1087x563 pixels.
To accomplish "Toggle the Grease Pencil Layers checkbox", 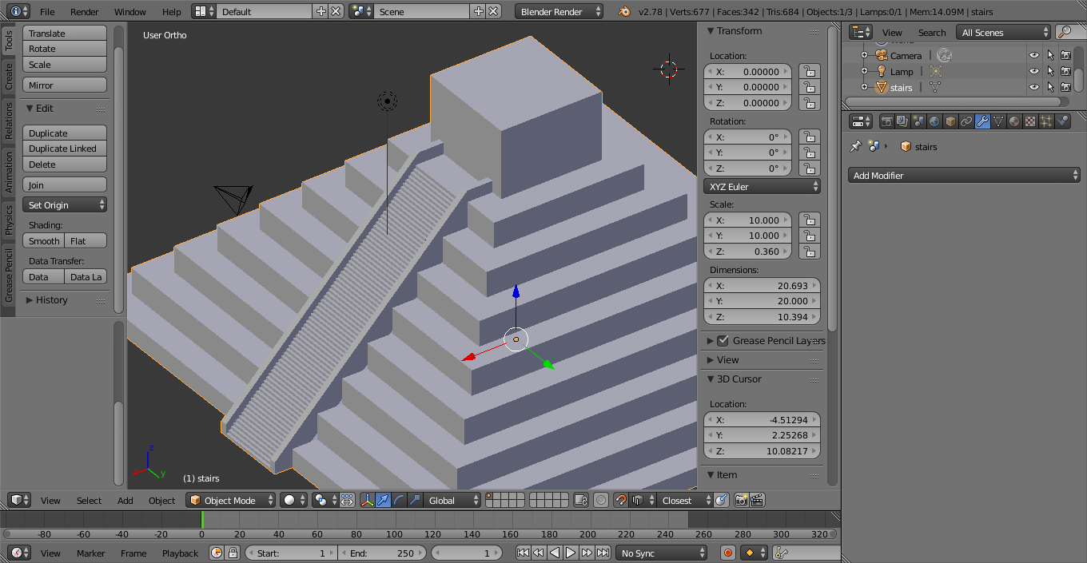I will pyautogui.click(x=723, y=341).
